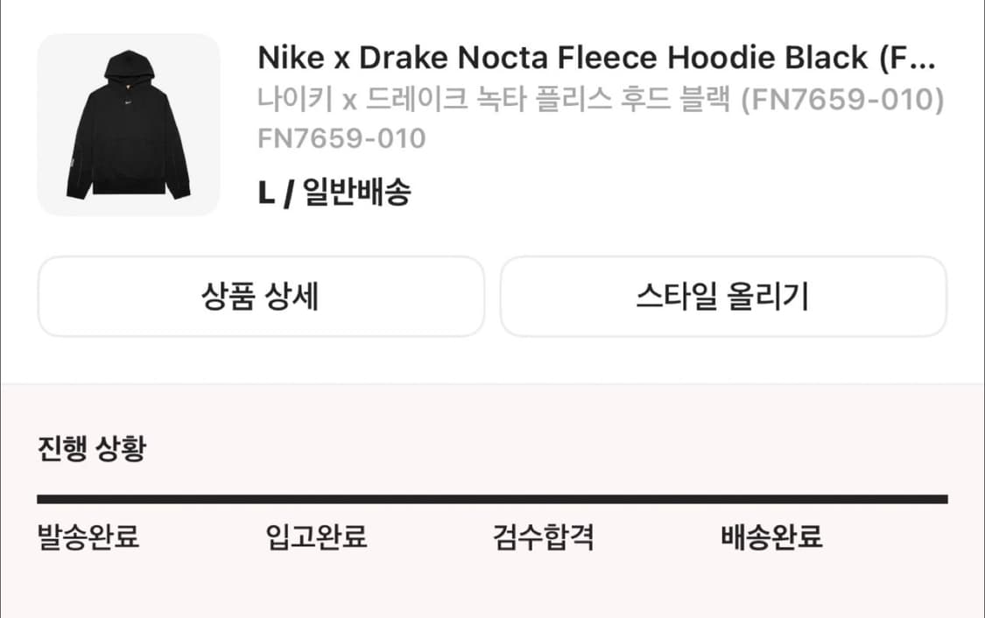Click progress bar right end

pos(940,499)
